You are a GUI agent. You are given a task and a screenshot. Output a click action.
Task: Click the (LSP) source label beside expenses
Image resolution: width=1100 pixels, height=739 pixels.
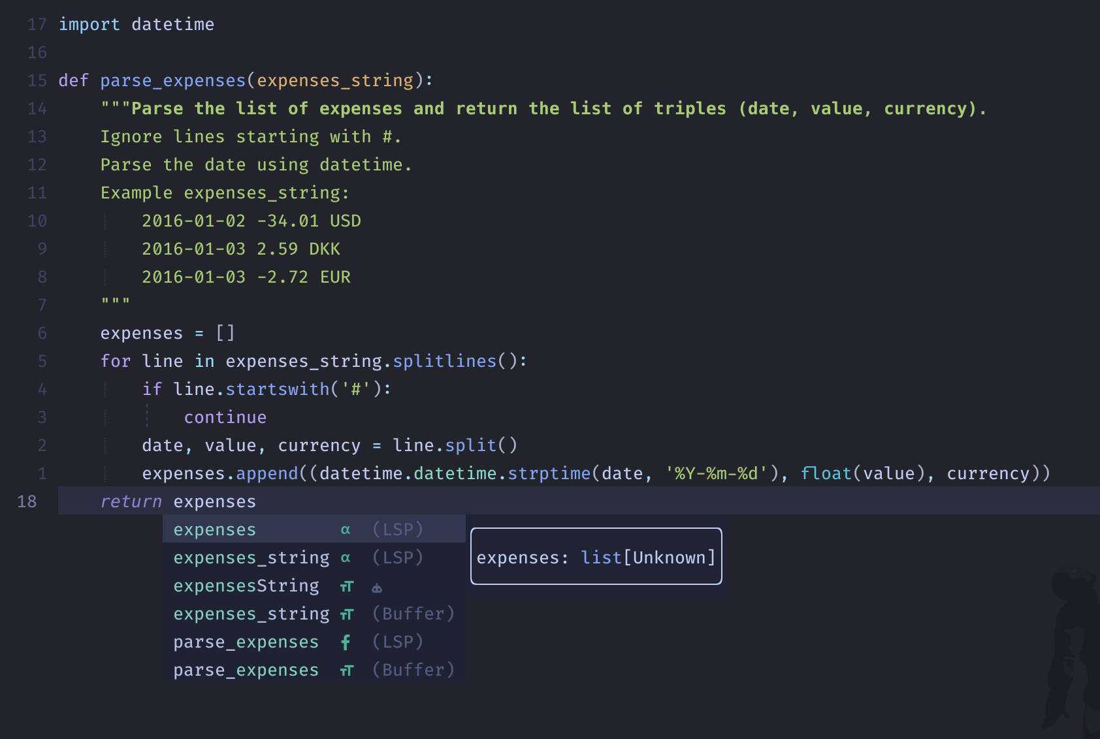click(397, 529)
